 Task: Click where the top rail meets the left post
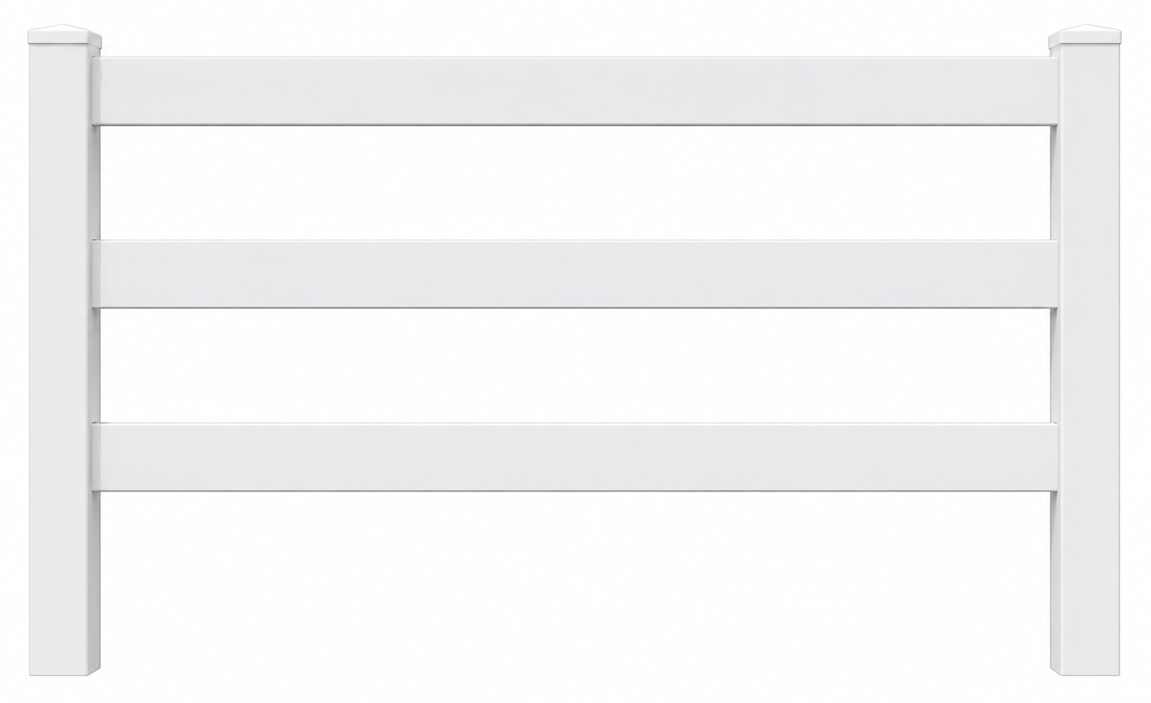coord(96,91)
